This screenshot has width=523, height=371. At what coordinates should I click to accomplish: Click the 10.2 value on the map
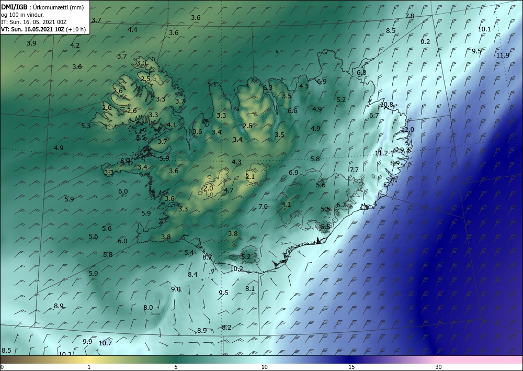pyautogui.click(x=236, y=268)
